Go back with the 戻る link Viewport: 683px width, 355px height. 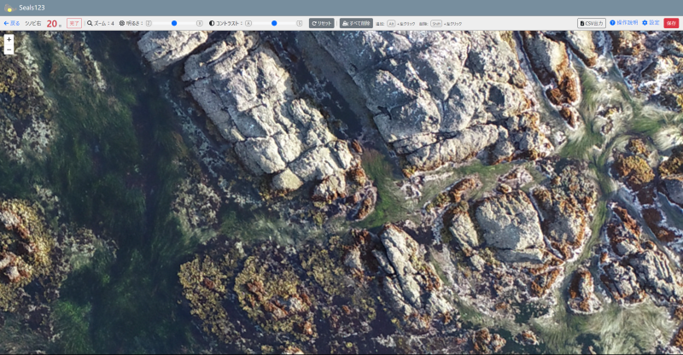point(12,24)
